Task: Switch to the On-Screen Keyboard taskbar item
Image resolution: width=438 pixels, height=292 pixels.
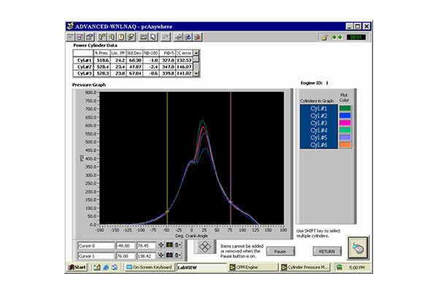Action: pyautogui.click(x=150, y=267)
